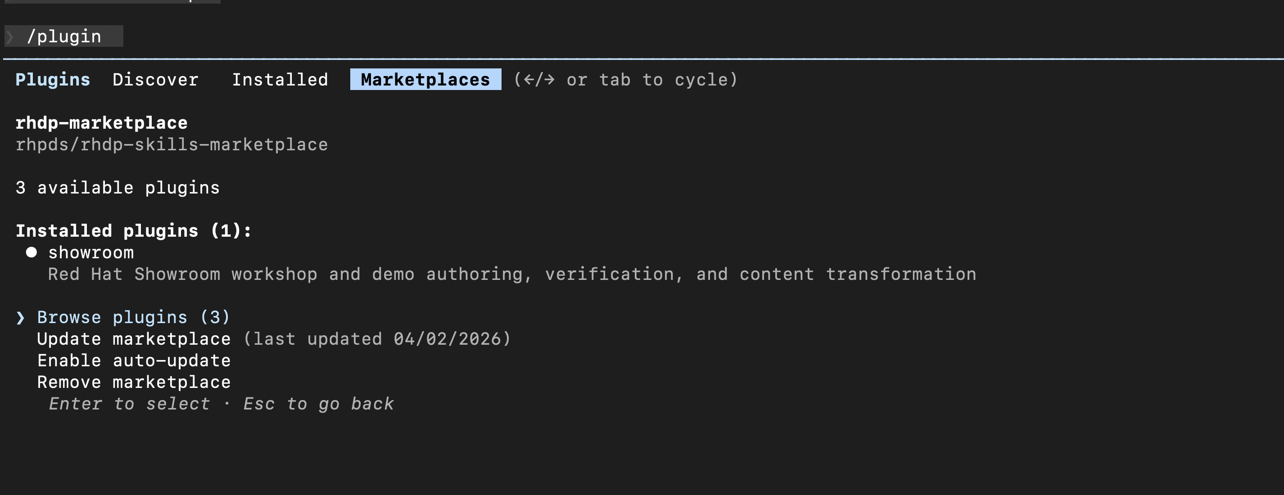The image size is (1284, 495).
Task: Choose Update marketplace option
Action: point(134,339)
